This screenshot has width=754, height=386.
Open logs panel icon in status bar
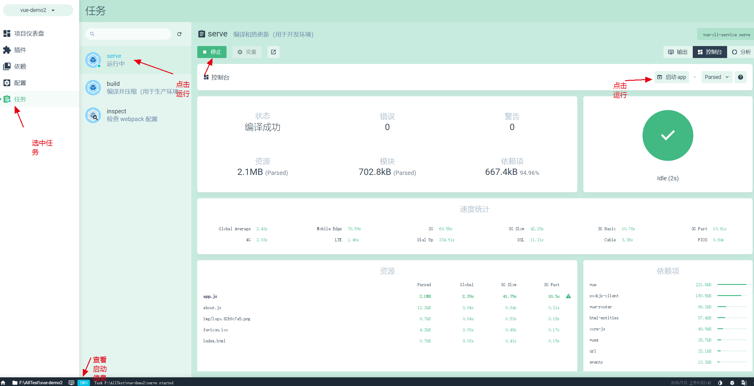(x=71, y=383)
